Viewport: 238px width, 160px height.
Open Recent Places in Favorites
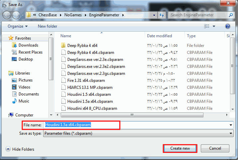click(x=31, y=52)
